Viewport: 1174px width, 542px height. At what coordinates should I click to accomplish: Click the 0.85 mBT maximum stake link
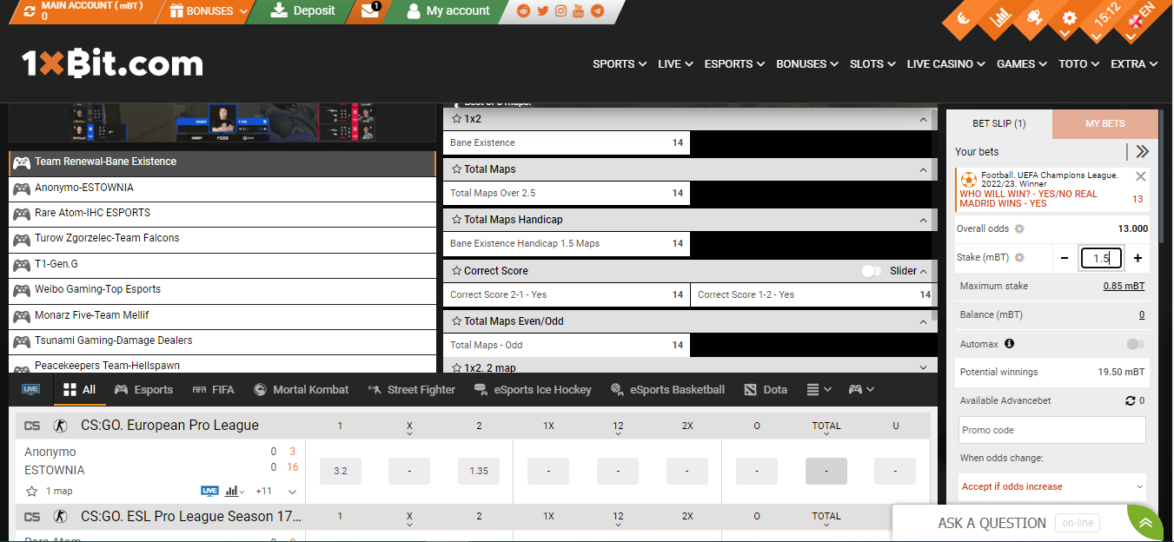point(1123,286)
